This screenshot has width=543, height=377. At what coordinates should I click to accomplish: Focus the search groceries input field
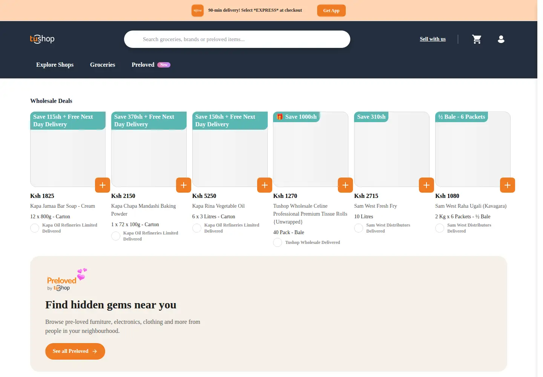237,39
